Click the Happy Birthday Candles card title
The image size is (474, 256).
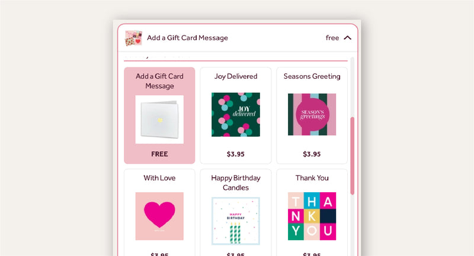click(x=235, y=183)
